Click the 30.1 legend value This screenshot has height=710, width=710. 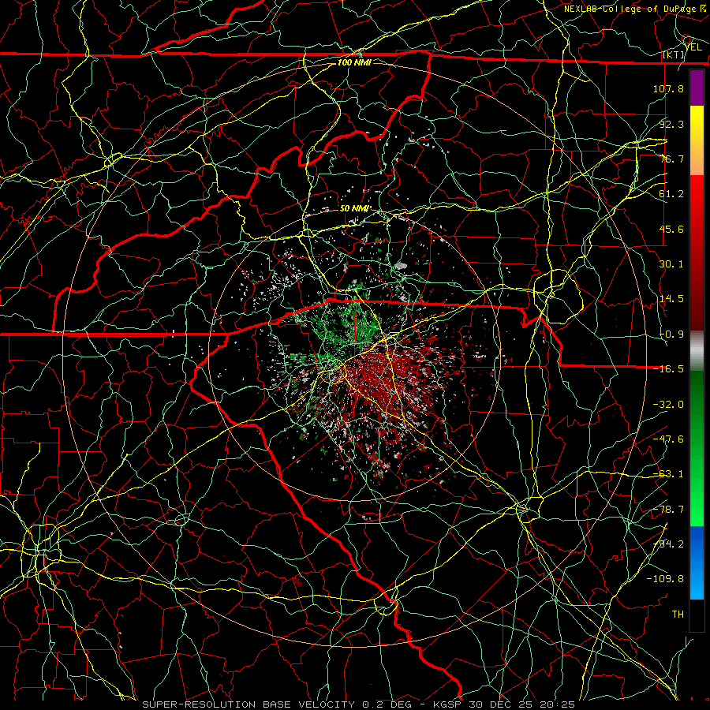pyautogui.click(x=671, y=264)
